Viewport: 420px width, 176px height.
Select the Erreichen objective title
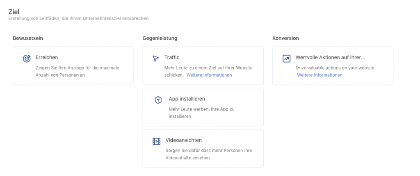(47, 58)
